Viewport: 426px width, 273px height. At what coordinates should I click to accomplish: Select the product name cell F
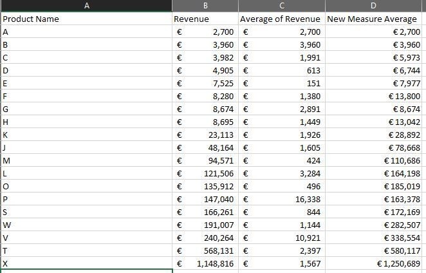point(86,96)
